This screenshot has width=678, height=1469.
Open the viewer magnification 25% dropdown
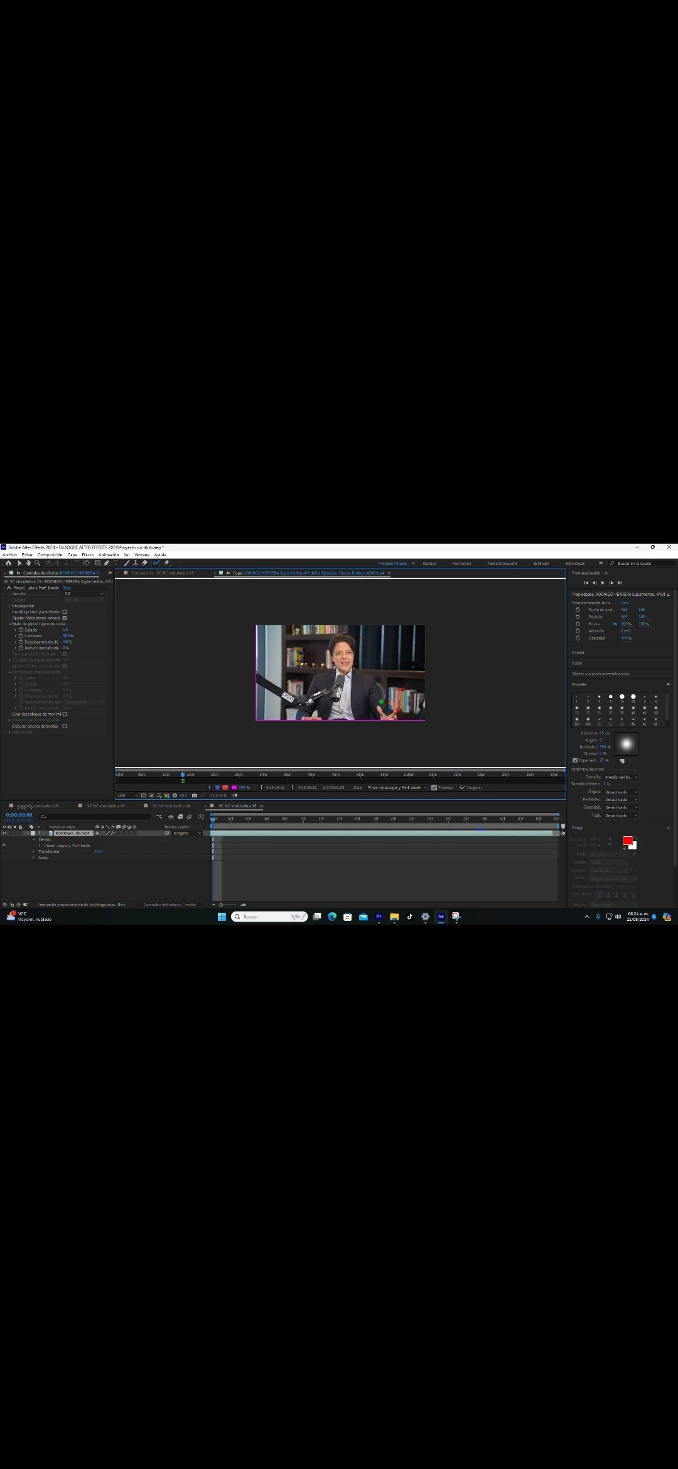click(x=127, y=795)
